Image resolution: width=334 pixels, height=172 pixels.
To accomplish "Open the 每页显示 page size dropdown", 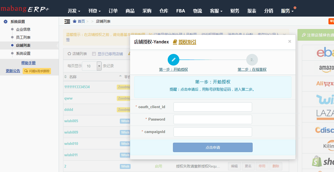I will tap(92, 66).
